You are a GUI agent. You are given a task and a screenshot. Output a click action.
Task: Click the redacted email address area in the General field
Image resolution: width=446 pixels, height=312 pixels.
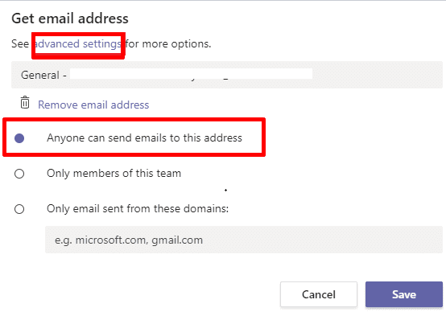(191, 74)
